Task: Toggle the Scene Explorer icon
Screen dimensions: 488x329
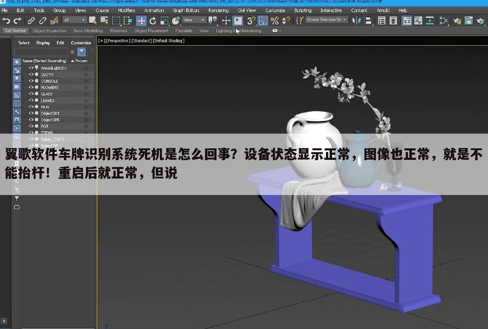Action: pos(382,21)
